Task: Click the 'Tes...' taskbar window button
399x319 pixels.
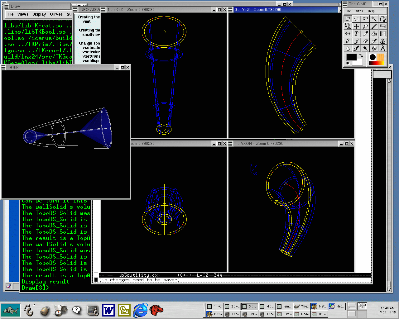Action: [x=284, y=314]
